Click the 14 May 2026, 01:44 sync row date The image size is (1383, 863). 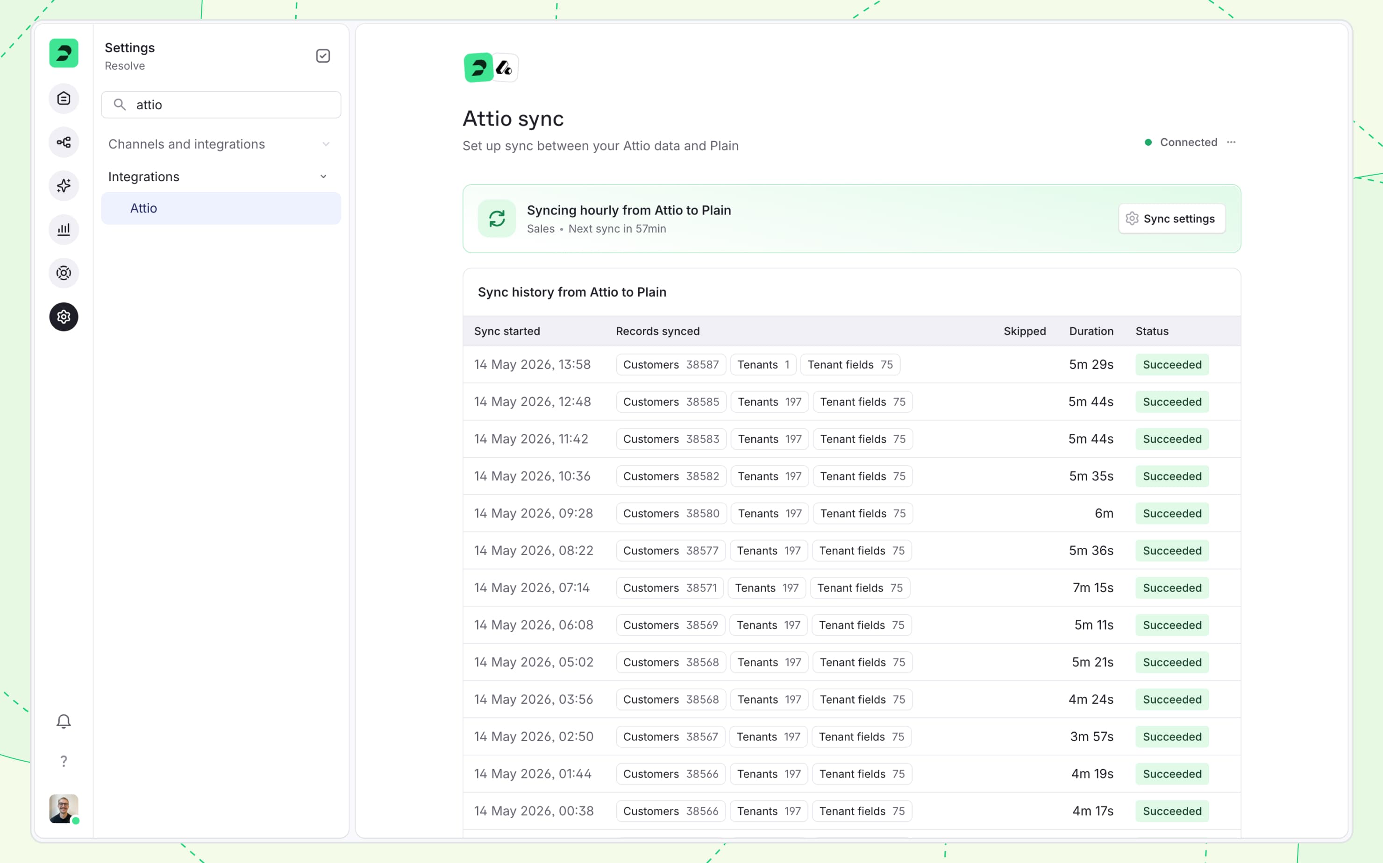pyautogui.click(x=533, y=773)
